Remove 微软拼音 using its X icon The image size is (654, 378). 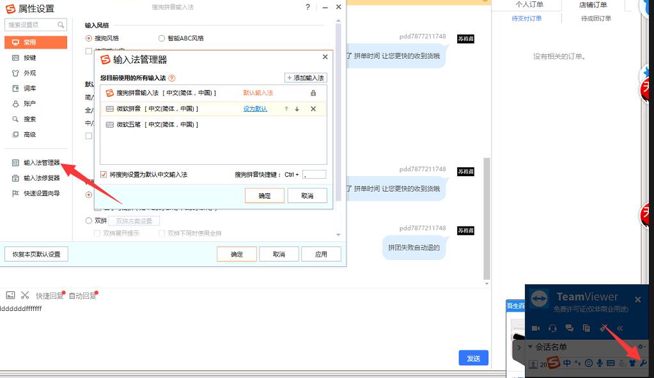pos(313,109)
